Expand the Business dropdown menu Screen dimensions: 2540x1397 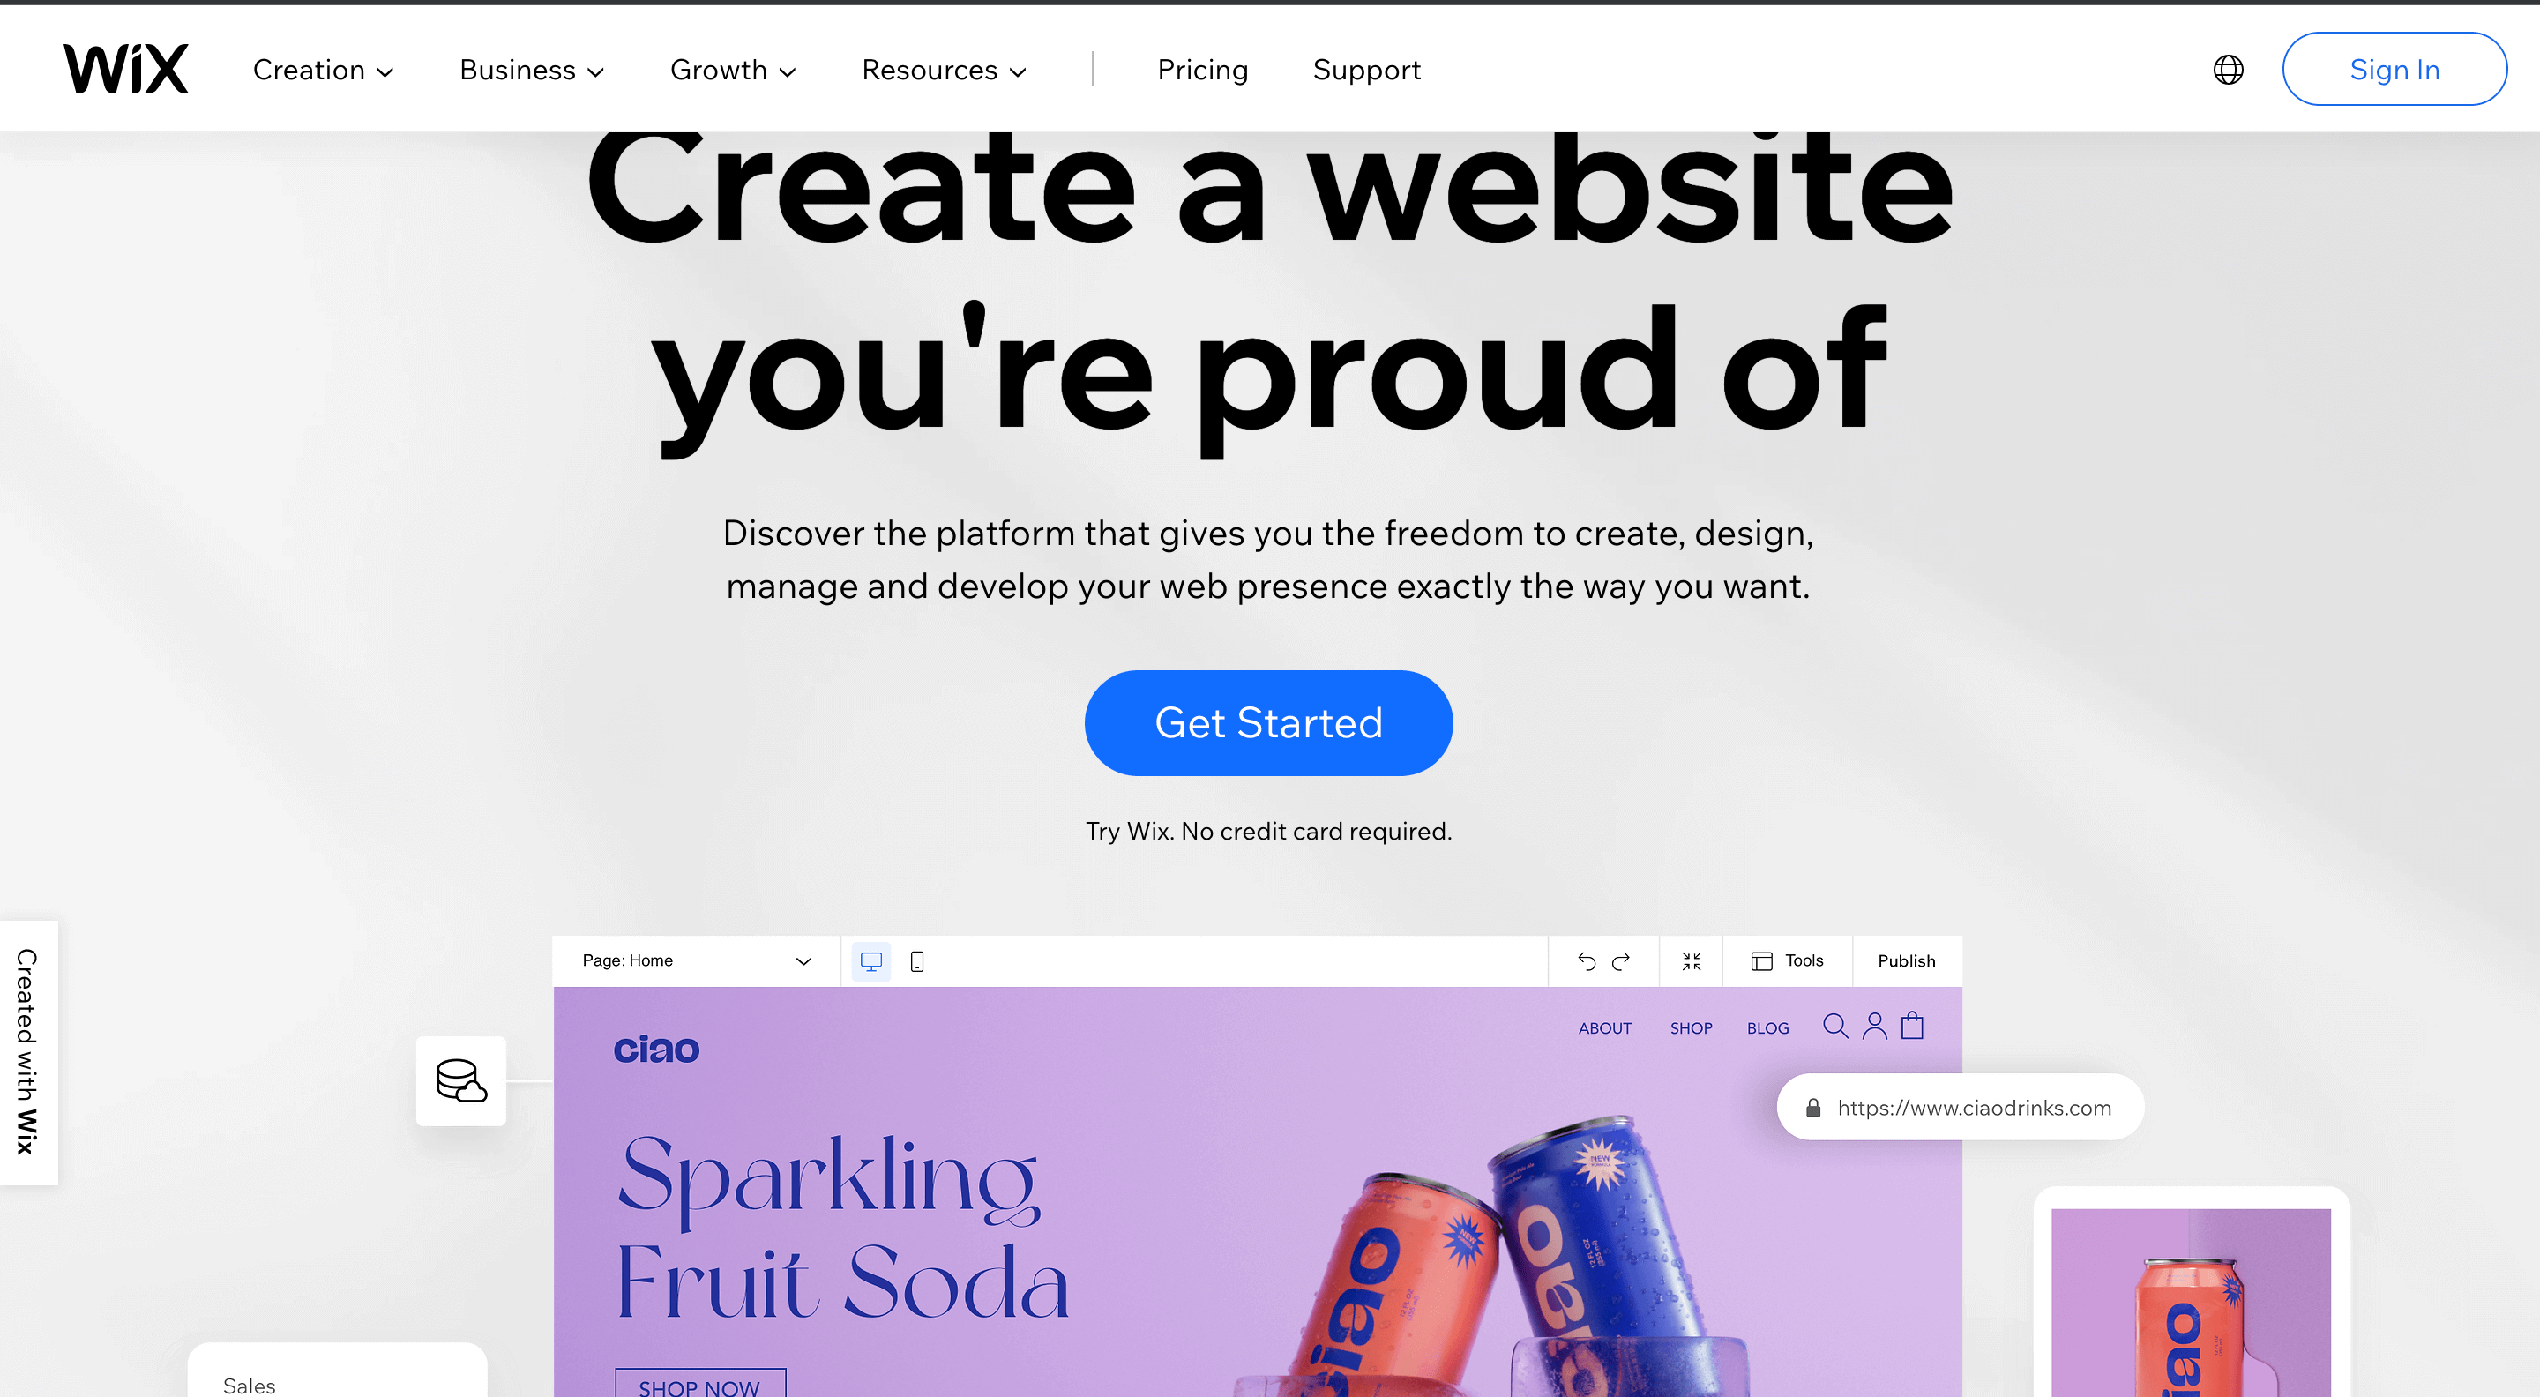(x=530, y=69)
